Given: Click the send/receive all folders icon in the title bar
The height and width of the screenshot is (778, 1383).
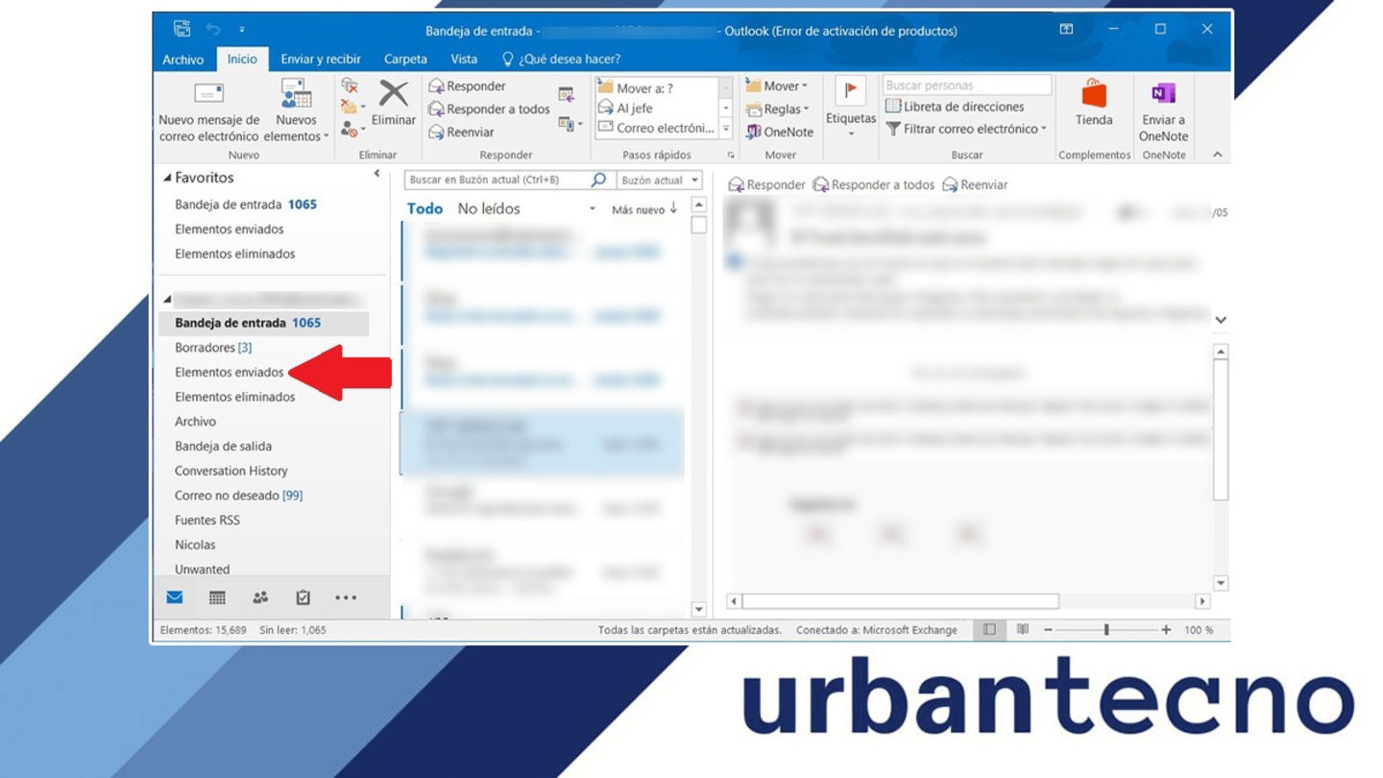Looking at the screenshot, I should [x=182, y=30].
